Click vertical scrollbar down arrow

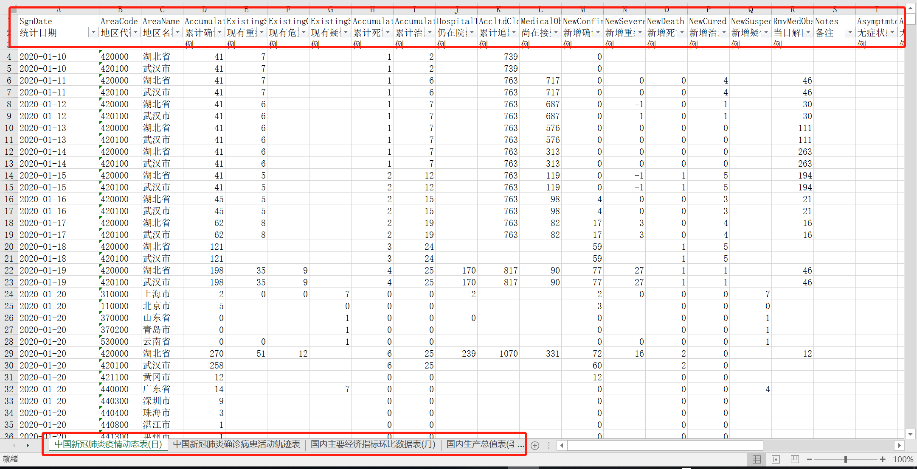point(910,434)
